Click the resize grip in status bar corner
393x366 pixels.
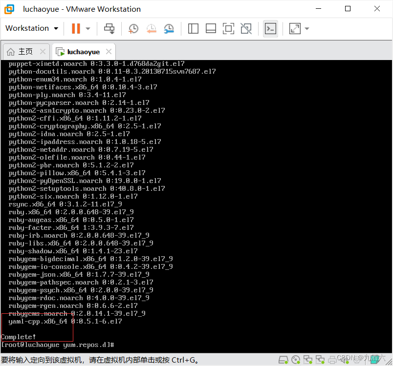[389, 362]
